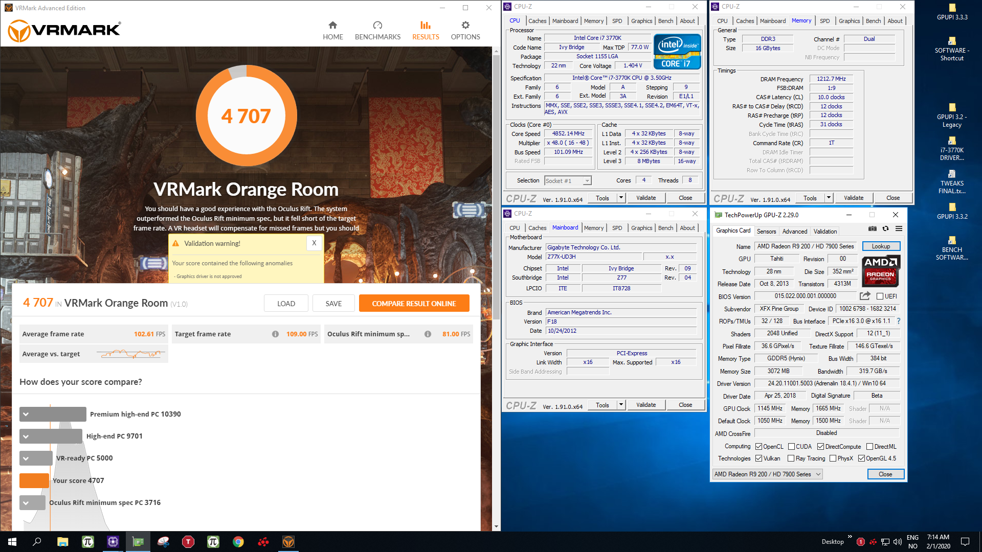Open GPU-Z hamburger menu
The width and height of the screenshot is (982, 552).
click(899, 229)
